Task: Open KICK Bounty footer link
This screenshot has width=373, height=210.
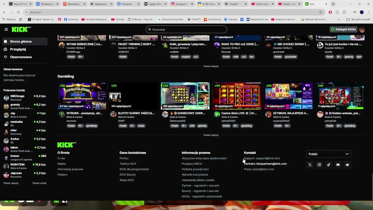Action: (128, 175)
